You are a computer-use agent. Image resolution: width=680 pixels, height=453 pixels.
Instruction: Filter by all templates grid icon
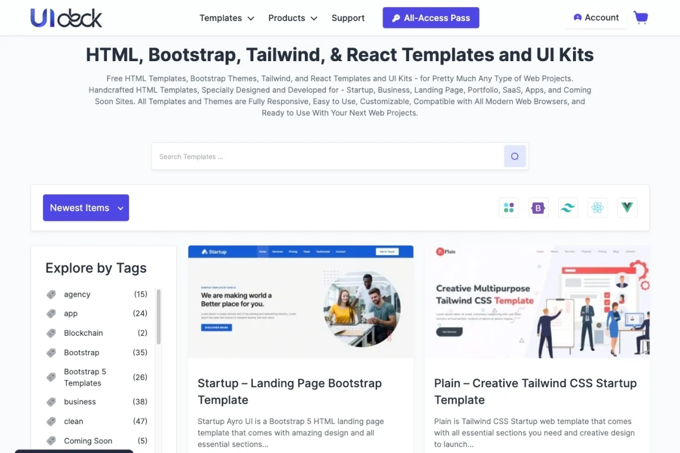(509, 208)
